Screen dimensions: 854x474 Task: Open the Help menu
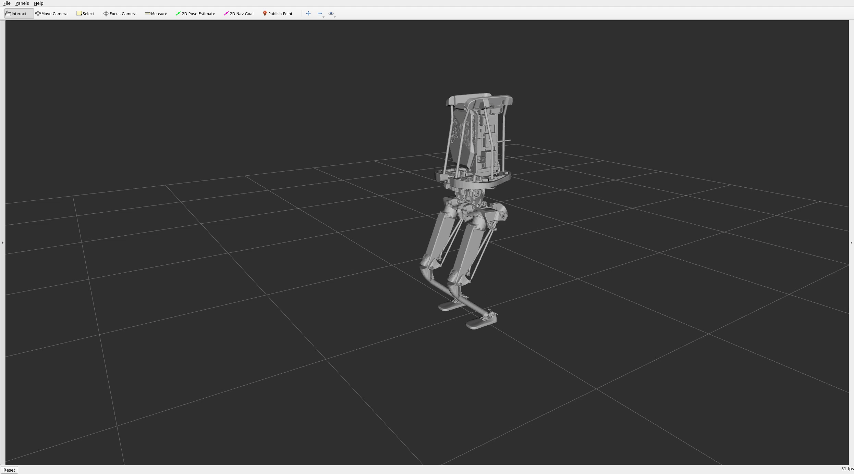pyautogui.click(x=38, y=3)
